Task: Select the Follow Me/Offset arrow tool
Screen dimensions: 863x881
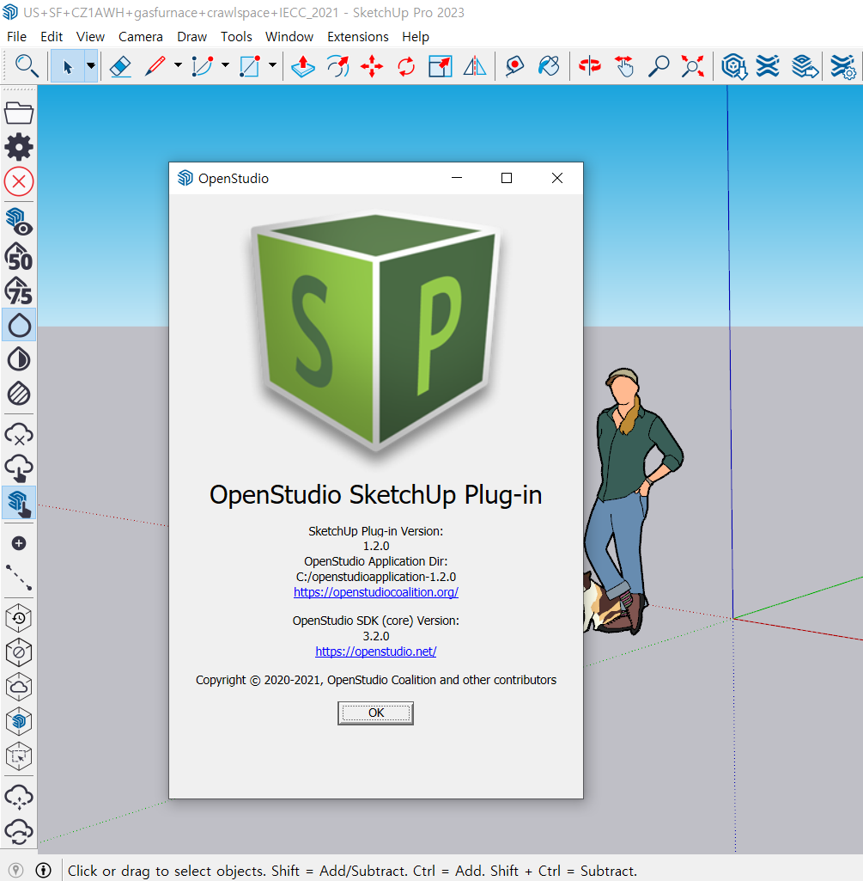Action: (337, 66)
